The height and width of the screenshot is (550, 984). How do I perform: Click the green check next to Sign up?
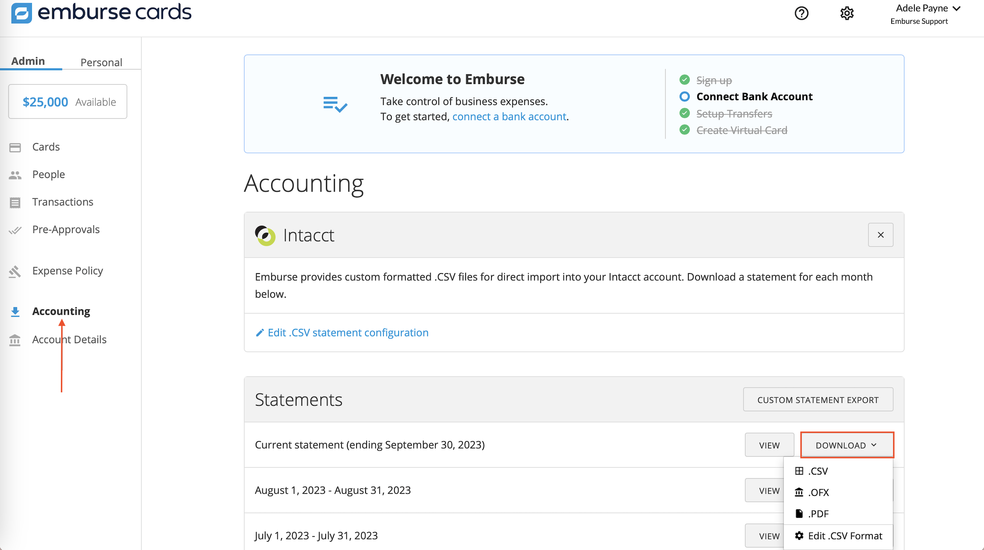pyautogui.click(x=684, y=80)
